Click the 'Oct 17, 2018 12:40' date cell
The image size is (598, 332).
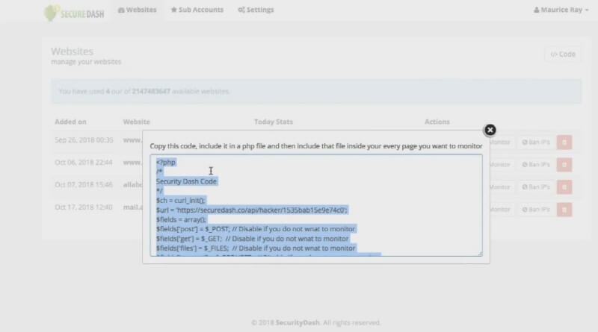point(84,207)
